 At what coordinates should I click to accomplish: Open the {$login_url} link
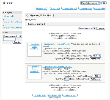pos(100,8)
